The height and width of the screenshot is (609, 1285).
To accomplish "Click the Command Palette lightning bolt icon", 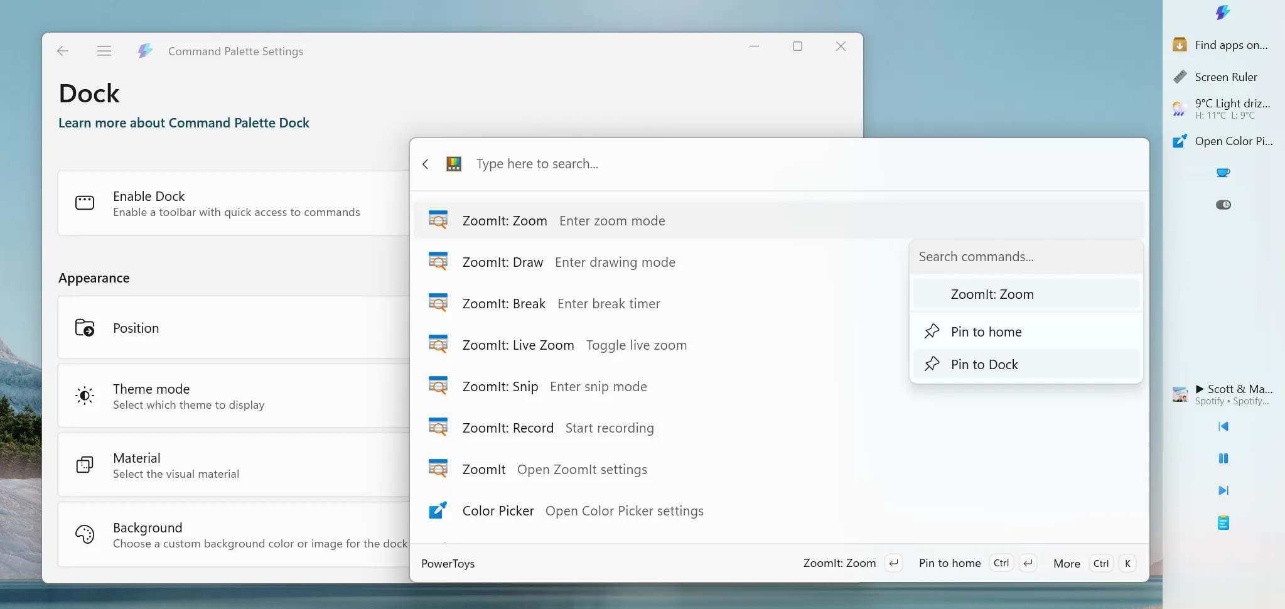I will pos(145,50).
